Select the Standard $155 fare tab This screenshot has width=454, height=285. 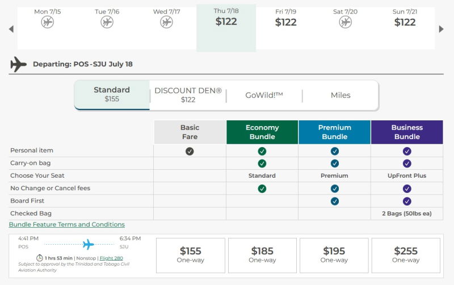(112, 94)
